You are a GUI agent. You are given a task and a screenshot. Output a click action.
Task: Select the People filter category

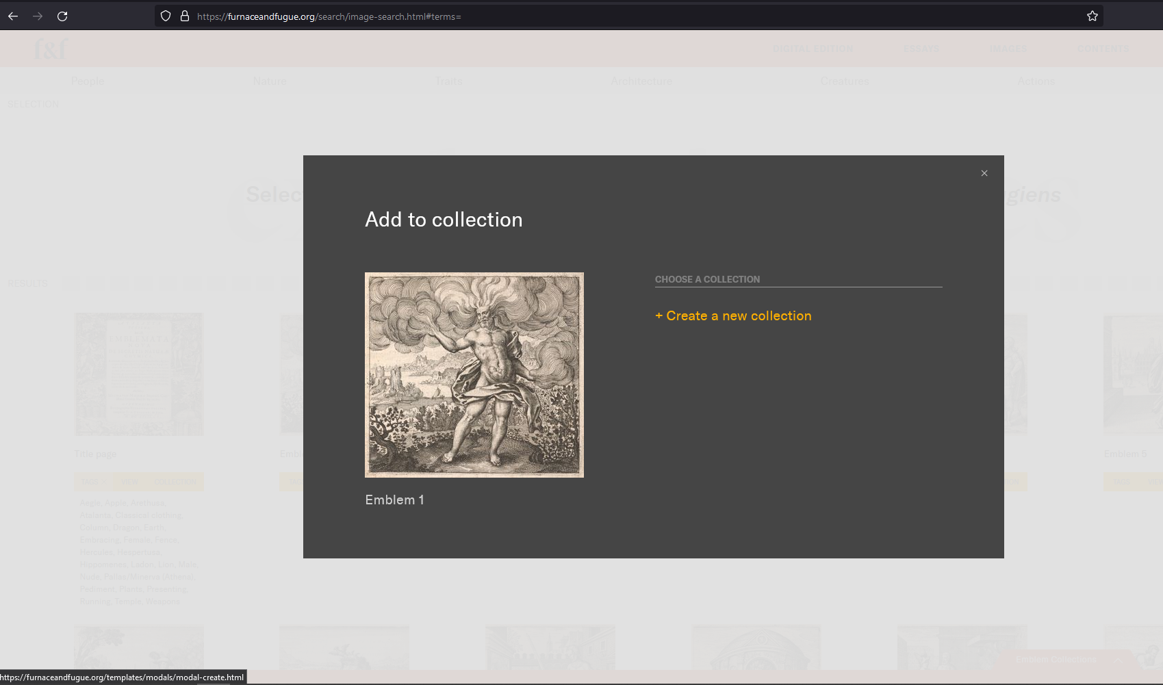click(x=88, y=81)
